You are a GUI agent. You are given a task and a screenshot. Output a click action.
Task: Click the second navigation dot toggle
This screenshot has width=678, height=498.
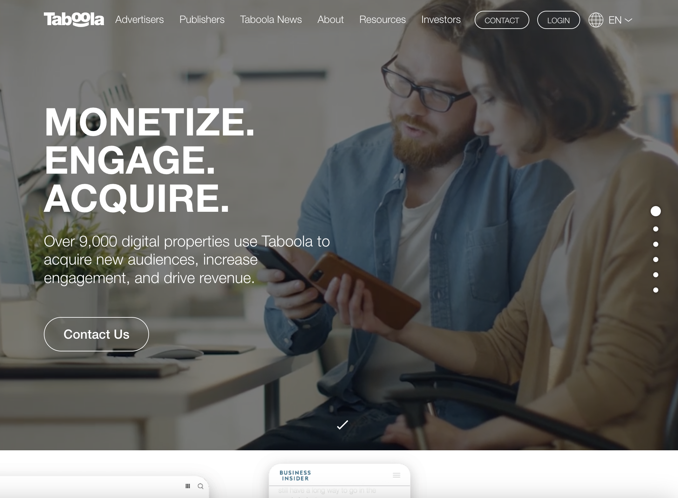[x=655, y=228]
